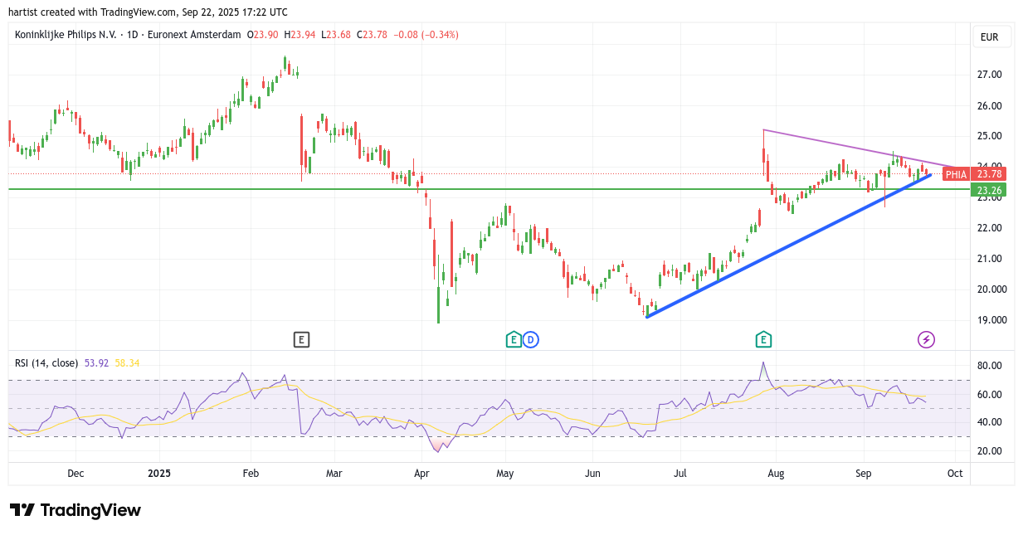Click the 40.00 RSI axis label

(989, 422)
